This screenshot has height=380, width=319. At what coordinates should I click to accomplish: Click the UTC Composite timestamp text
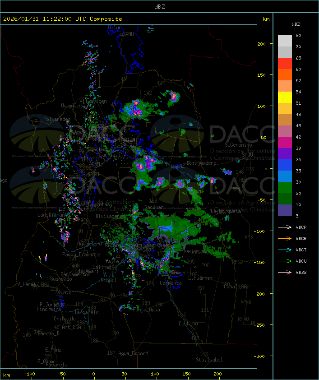click(x=63, y=19)
